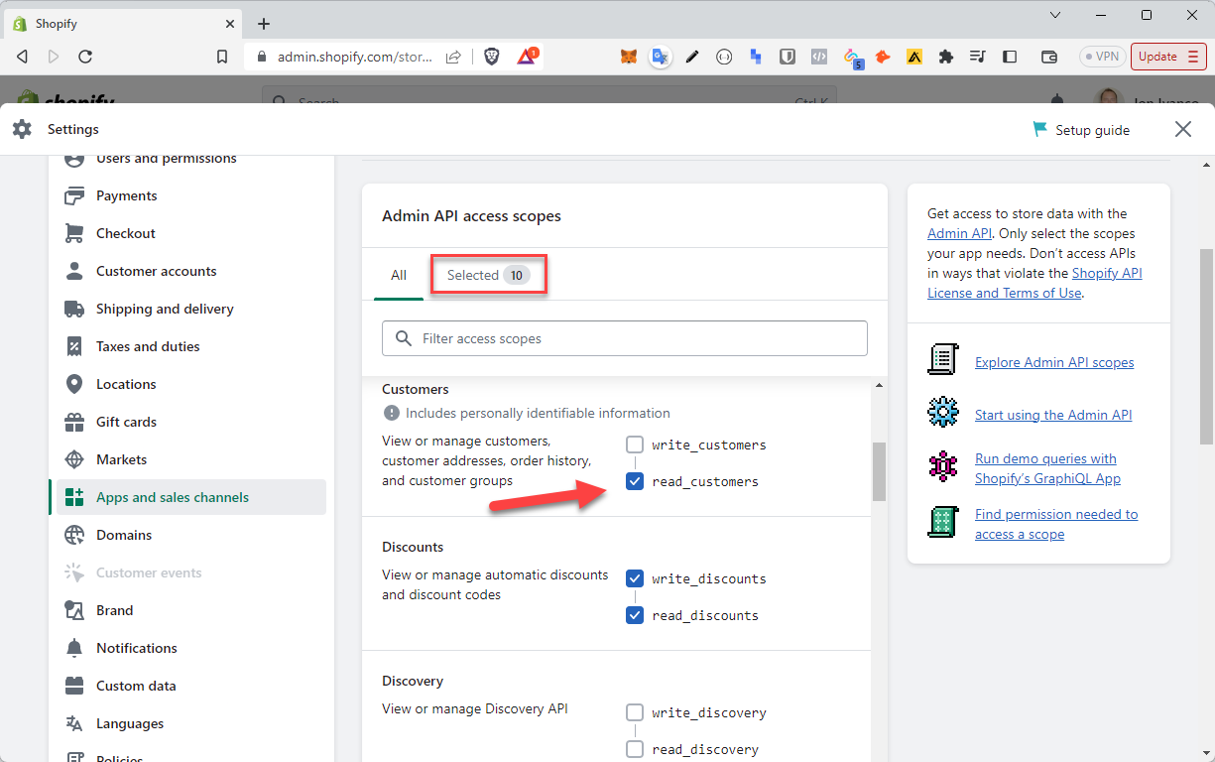Click the scopes list scrollbar thumb
Screen dimensions: 1215x762
coord(879,471)
